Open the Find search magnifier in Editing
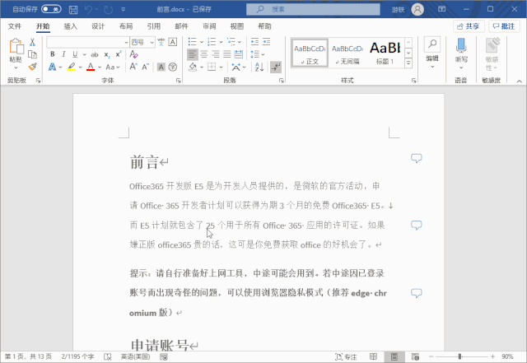 tap(432, 44)
